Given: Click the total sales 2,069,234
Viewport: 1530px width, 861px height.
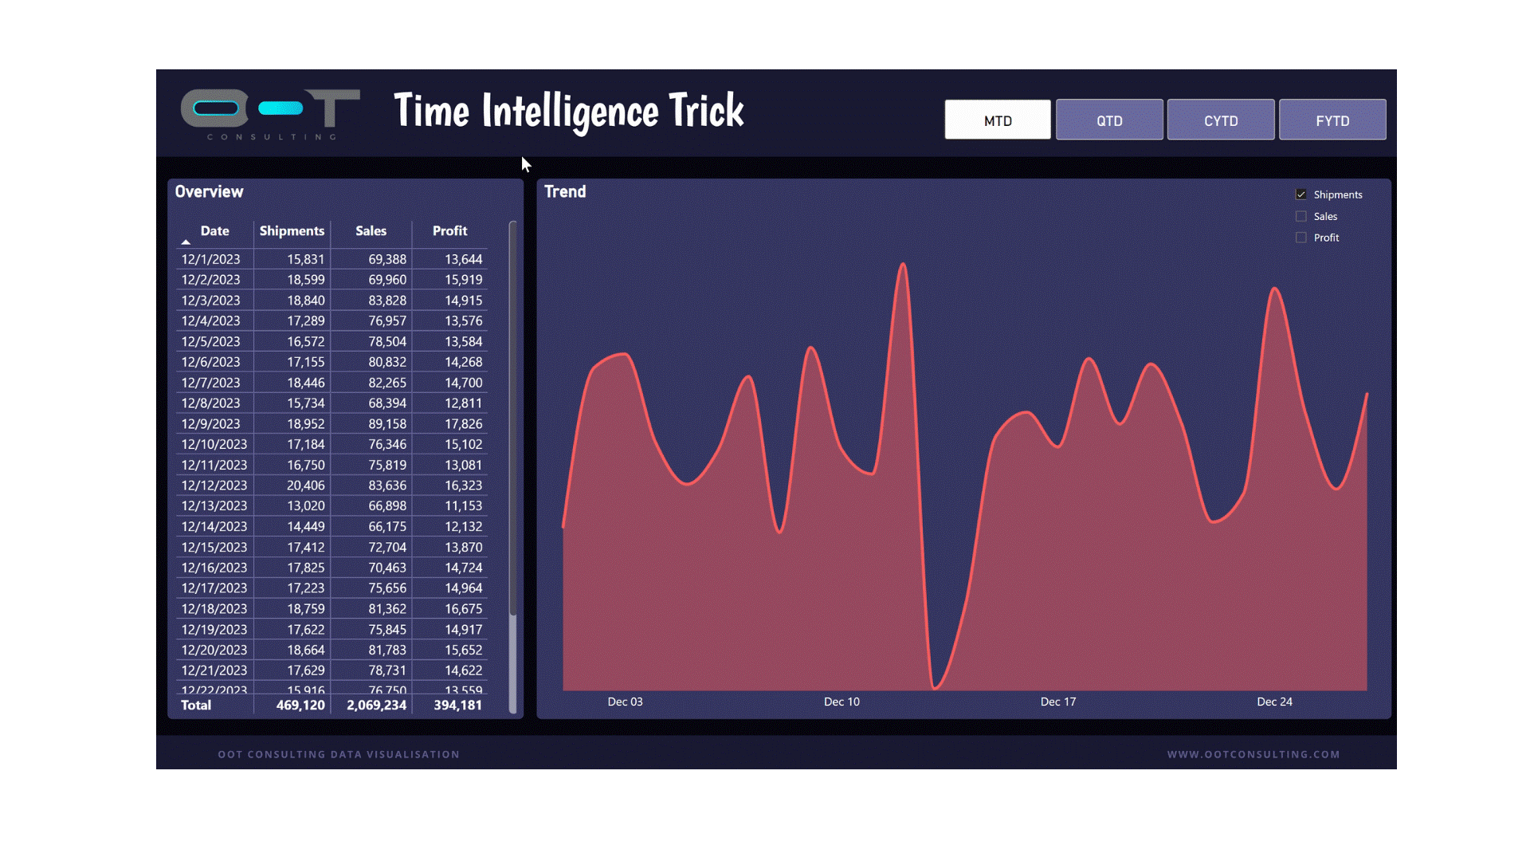Looking at the screenshot, I should tap(376, 706).
